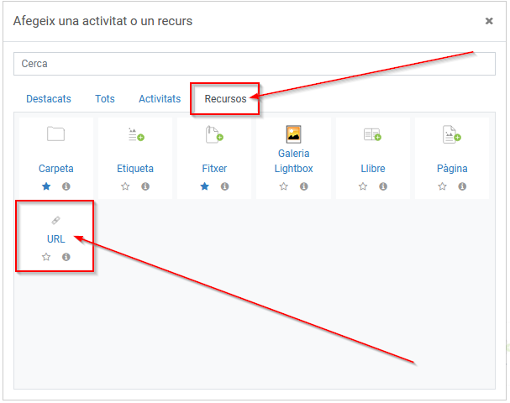510x403 pixels.
Task: Select the Llibre book icon
Action: (x=372, y=134)
